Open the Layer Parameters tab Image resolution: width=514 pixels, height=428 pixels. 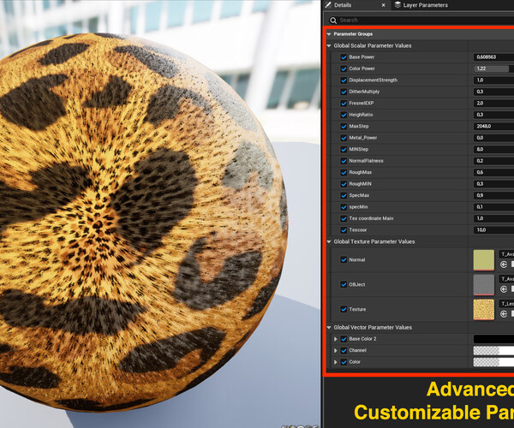pyautogui.click(x=421, y=5)
